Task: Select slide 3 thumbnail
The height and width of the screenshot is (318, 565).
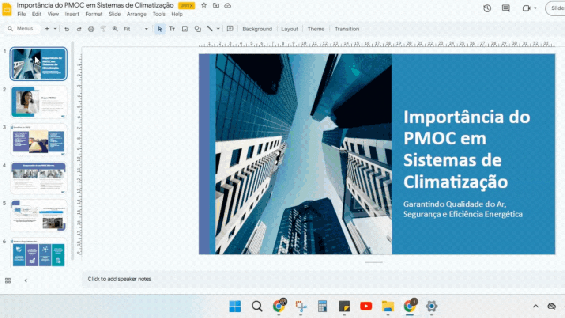Action: 39,140
